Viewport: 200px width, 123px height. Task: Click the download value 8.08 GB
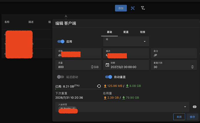click(135, 86)
